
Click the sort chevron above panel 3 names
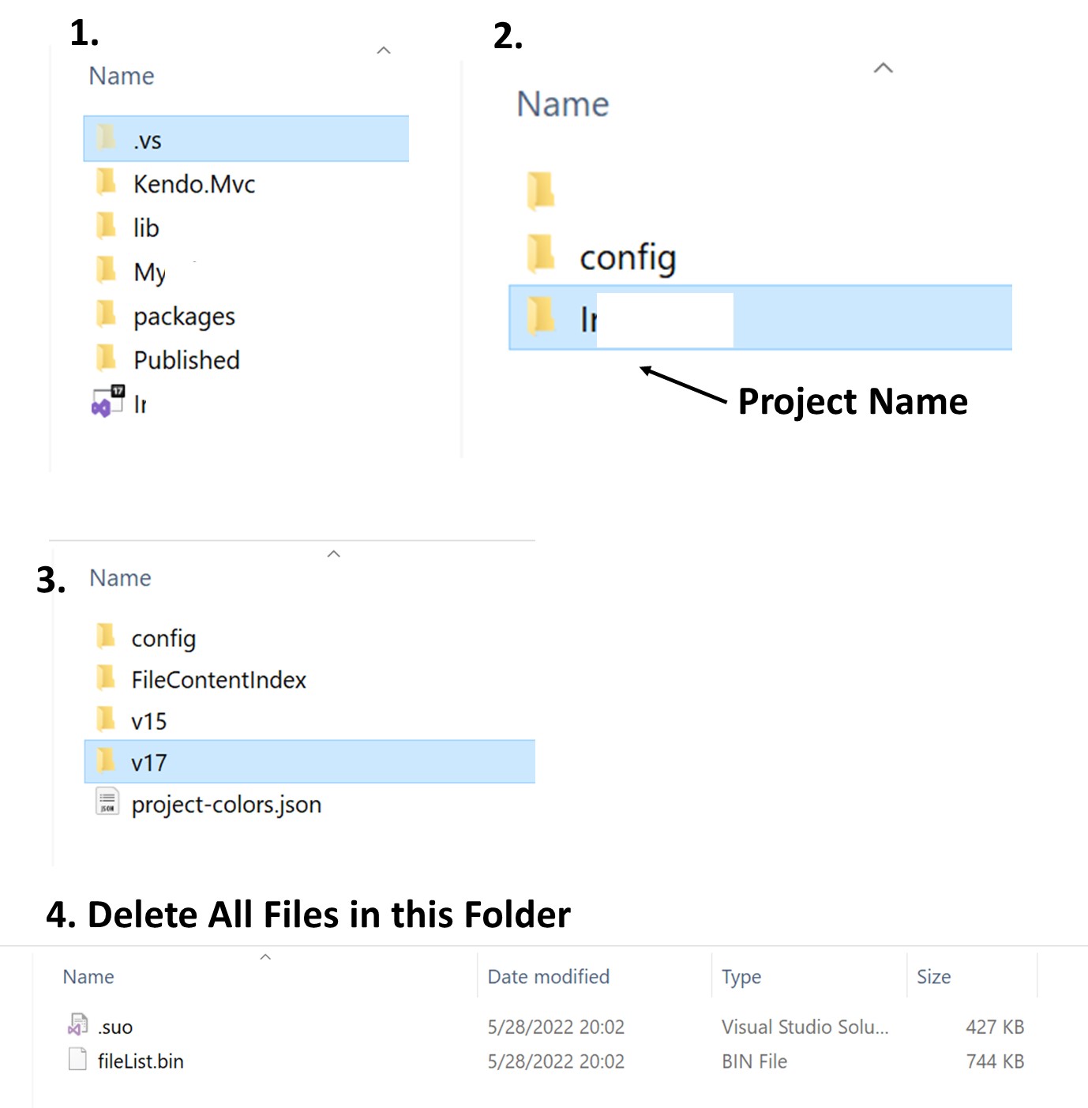[x=335, y=553]
